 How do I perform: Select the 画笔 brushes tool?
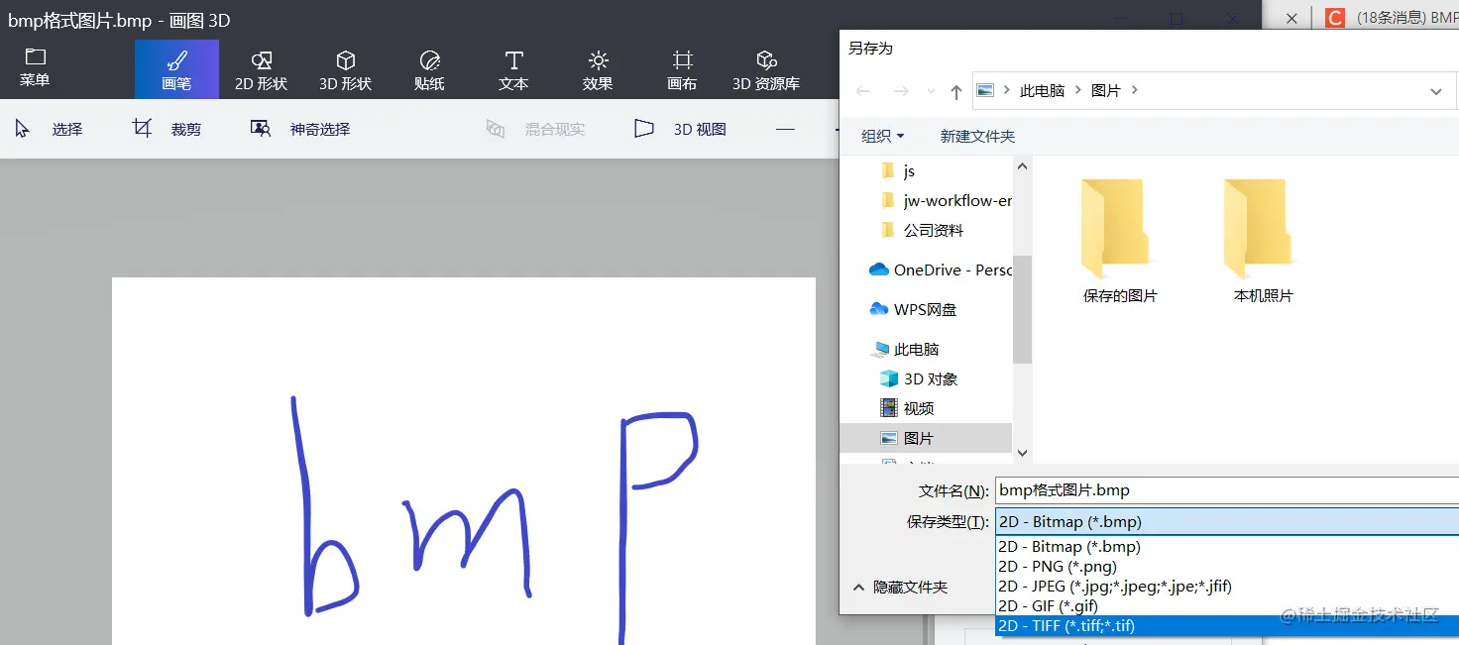(176, 69)
